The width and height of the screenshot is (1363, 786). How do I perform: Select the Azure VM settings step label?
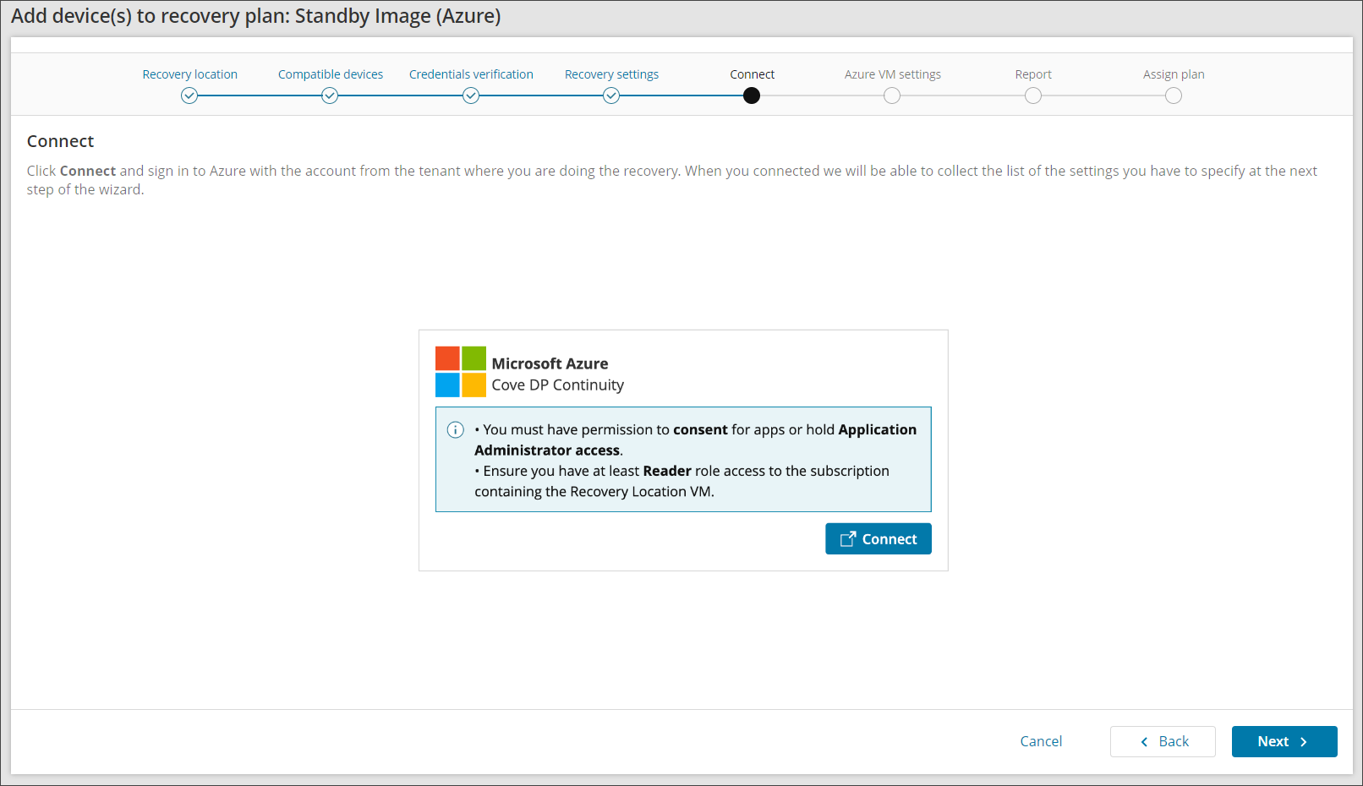(892, 74)
